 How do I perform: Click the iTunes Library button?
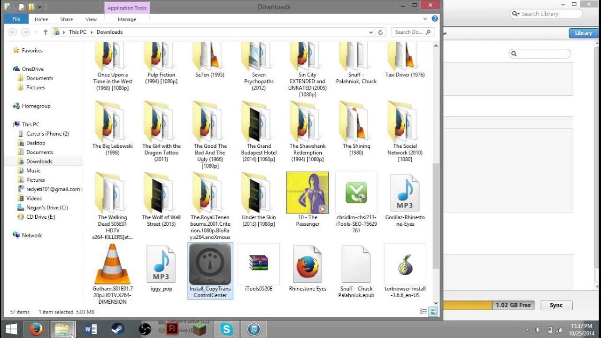(583, 33)
